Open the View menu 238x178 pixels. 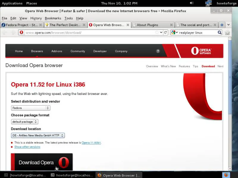[x=23, y=18]
